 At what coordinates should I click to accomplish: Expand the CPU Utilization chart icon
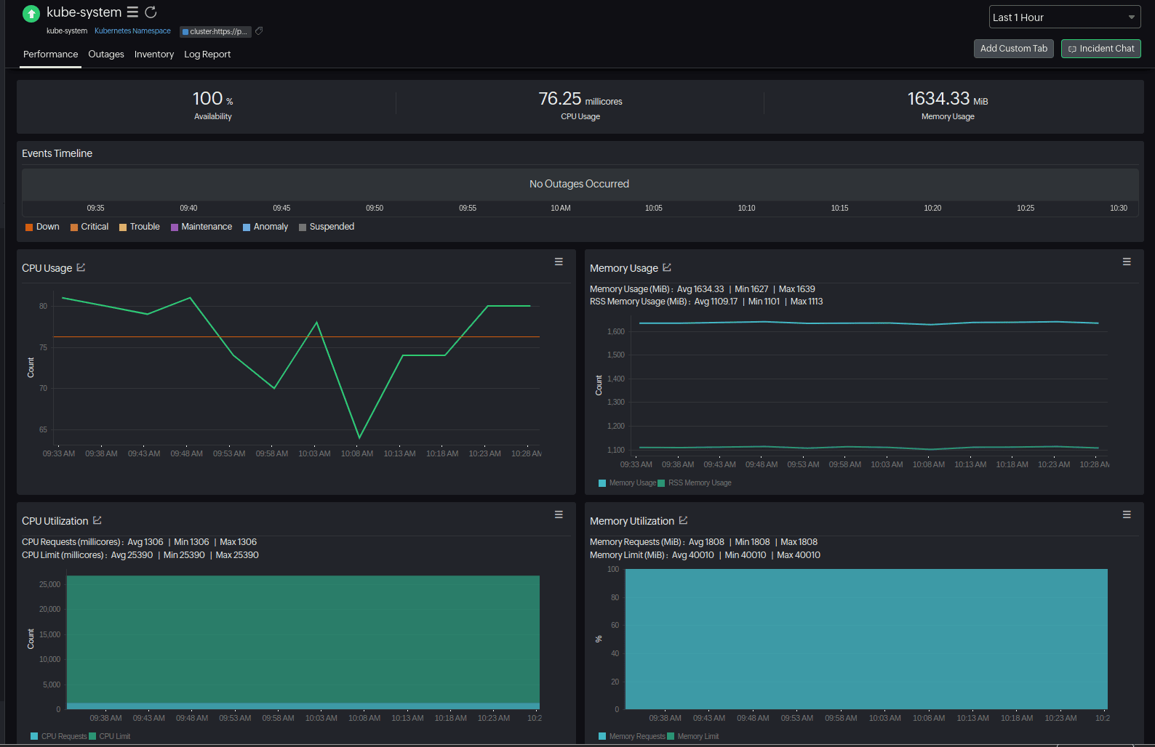pyautogui.click(x=97, y=520)
